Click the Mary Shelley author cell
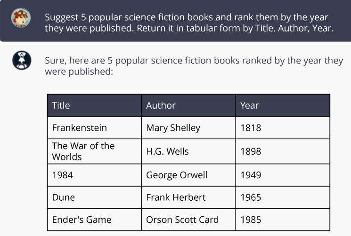 (188, 128)
